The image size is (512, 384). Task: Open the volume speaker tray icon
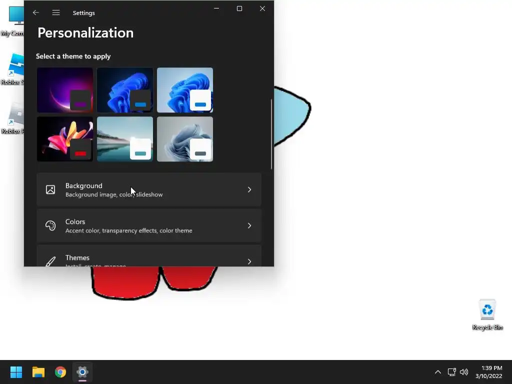tap(463, 372)
